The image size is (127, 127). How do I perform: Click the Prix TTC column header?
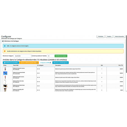pyautogui.click(x=121, y=65)
